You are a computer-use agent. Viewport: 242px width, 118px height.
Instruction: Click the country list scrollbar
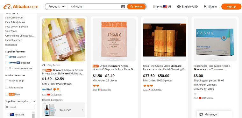pyautogui.click(x=33, y=115)
